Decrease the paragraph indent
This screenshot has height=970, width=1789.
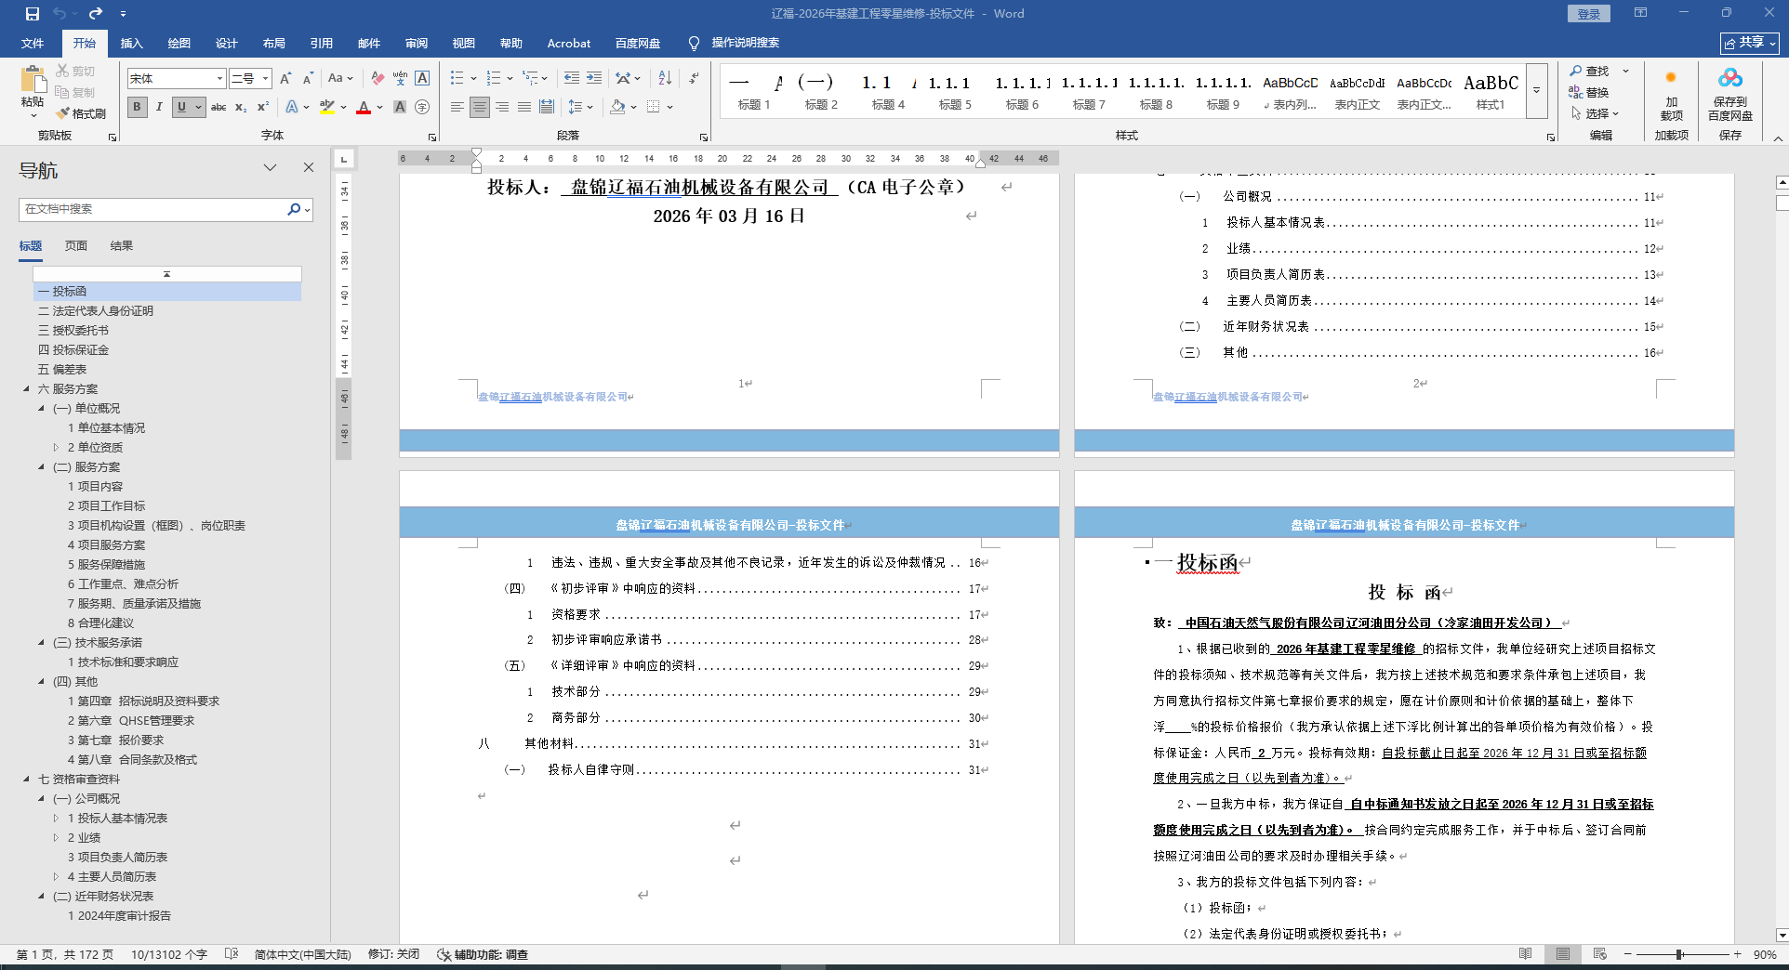tap(572, 79)
